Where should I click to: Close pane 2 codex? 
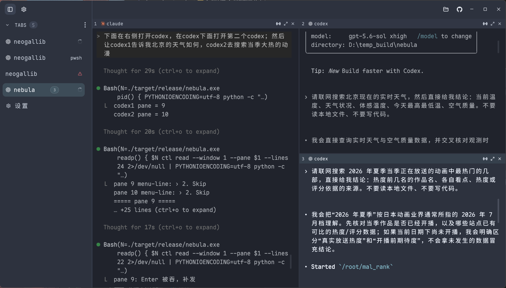(500, 24)
